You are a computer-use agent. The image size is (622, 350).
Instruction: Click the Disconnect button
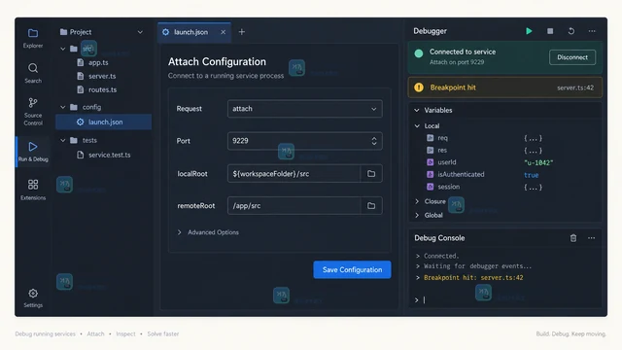click(x=572, y=57)
